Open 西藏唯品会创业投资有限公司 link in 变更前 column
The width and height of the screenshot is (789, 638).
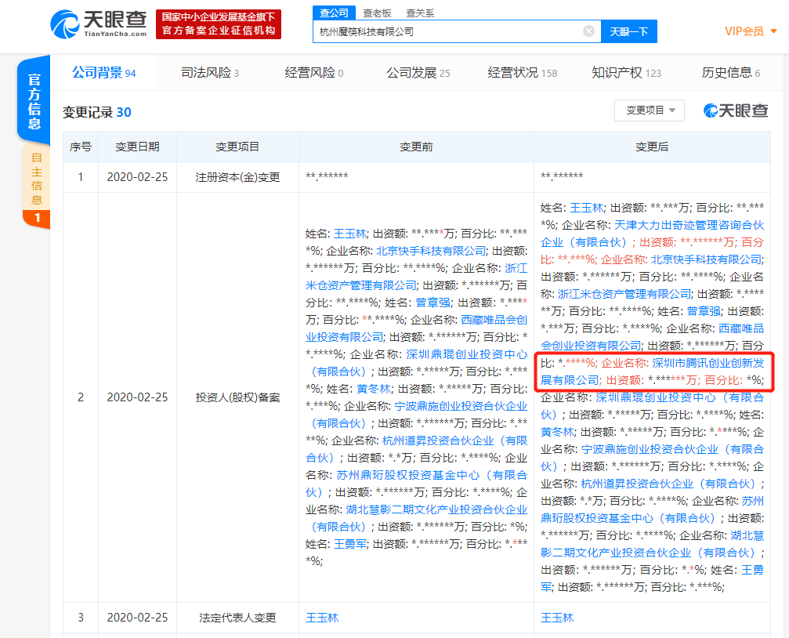click(x=416, y=328)
